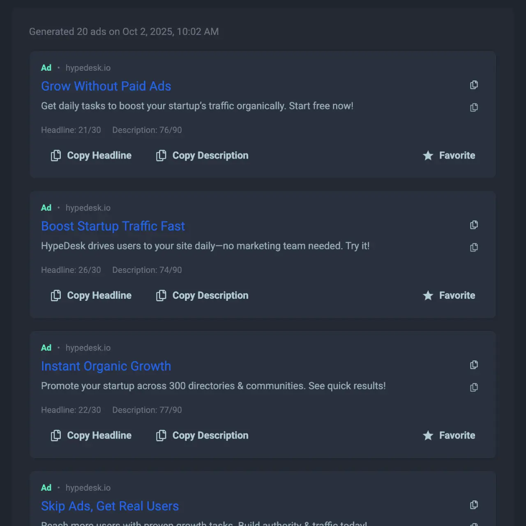Click copy icon beside 'Get daily tasks' description

(474, 107)
